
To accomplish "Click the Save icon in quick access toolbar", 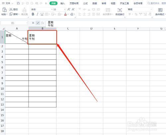I will (18, 3).
